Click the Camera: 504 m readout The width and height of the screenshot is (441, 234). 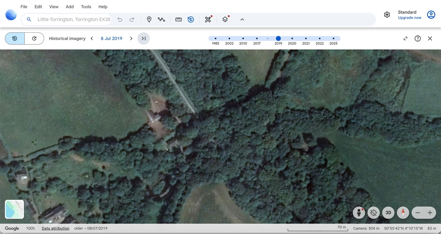tap(366, 228)
